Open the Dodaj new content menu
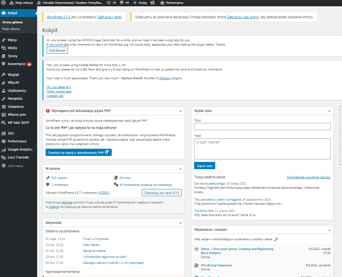This screenshot has height=277, width=342. click(x=140, y=3)
